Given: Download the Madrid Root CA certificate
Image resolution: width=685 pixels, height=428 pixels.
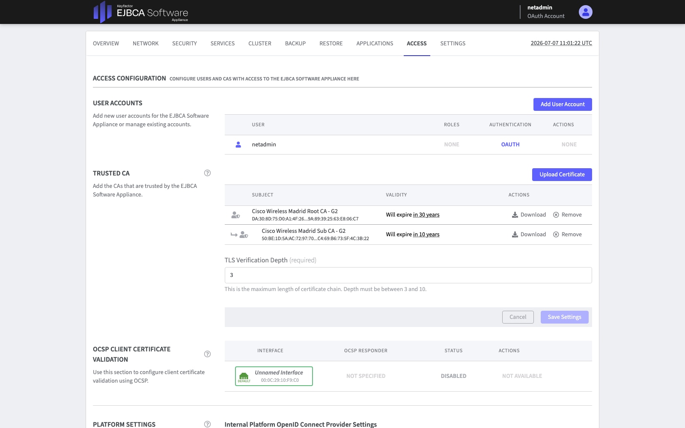Looking at the screenshot, I should [x=529, y=215].
